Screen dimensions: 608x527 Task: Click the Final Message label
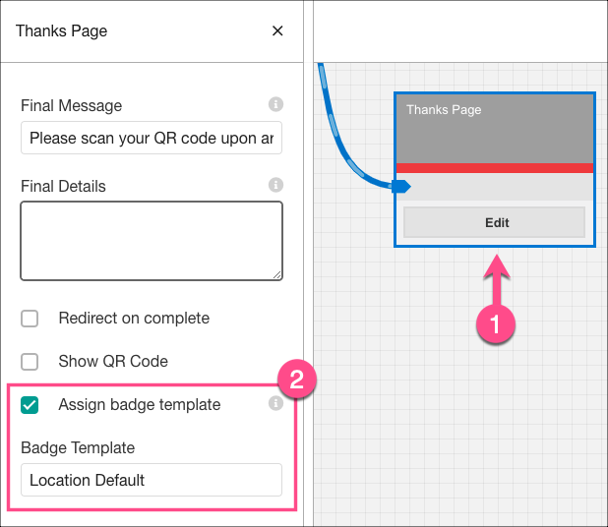pyautogui.click(x=72, y=105)
